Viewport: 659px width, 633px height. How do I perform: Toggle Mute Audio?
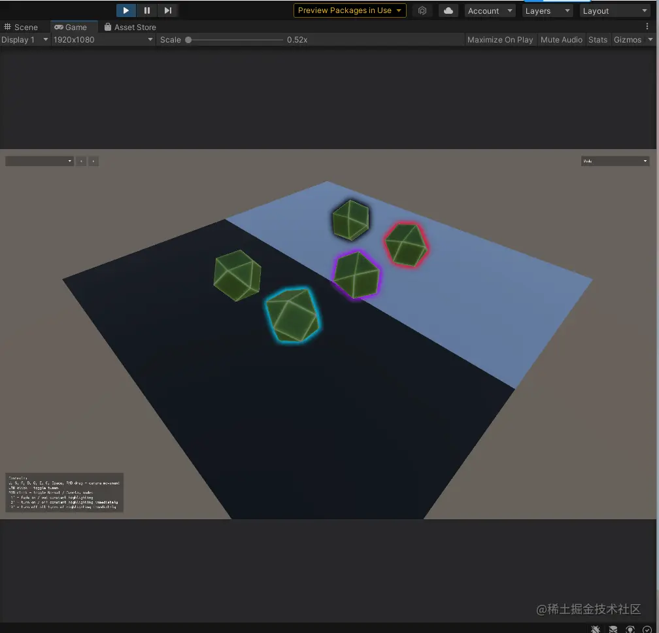point(561,39)
